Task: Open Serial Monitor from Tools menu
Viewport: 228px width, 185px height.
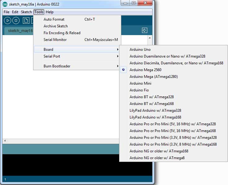Action: [x=77, y=40]
